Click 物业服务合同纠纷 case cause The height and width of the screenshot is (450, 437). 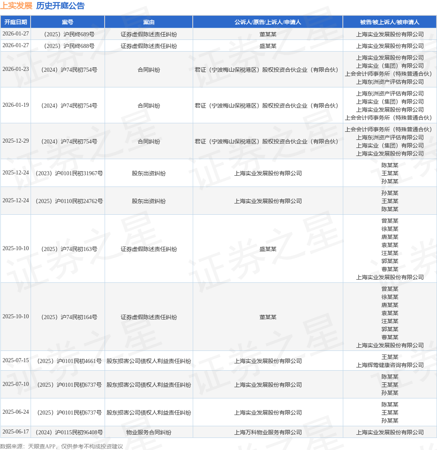[x=149, y=432]
